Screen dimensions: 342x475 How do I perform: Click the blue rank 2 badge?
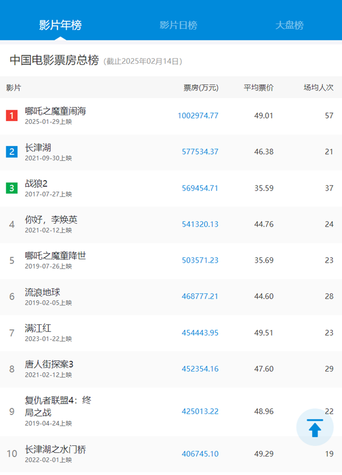click(x=12, y=151)
